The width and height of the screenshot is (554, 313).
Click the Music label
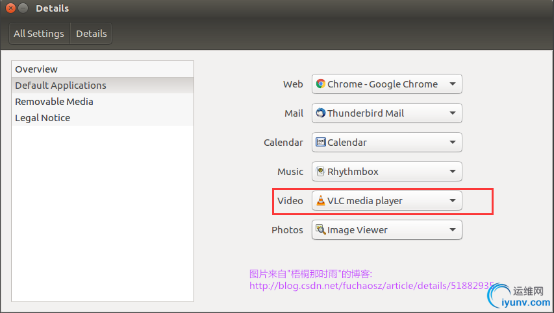tap(290, 172)
